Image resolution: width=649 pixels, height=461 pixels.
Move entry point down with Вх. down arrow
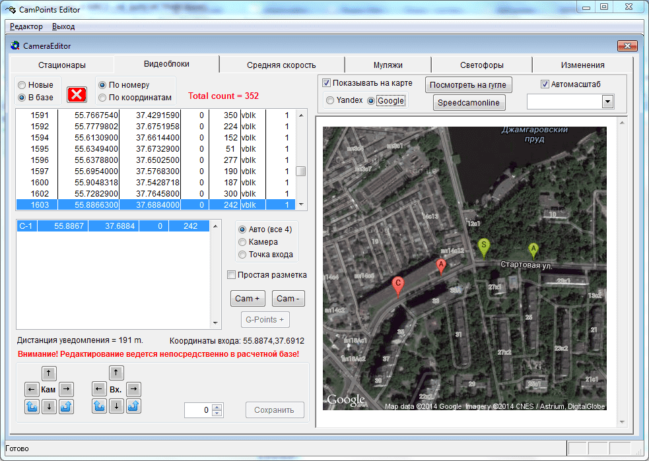point(116,406)
